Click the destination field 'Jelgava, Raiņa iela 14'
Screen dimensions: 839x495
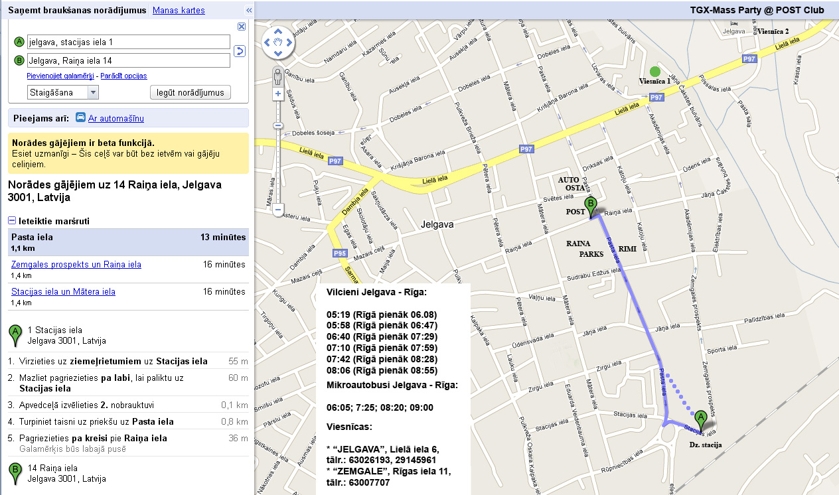point(128,60)
